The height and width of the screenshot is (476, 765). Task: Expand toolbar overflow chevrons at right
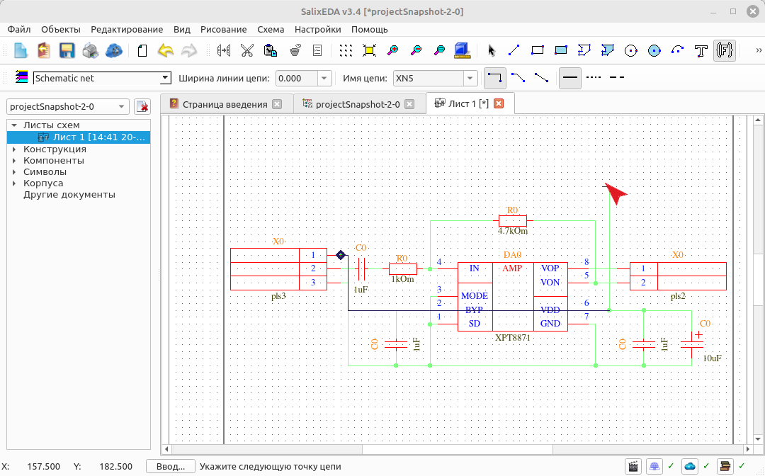pyautogui.click(x=759, y=50)
